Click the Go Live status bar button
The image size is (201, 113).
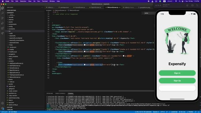coord(182,112)
